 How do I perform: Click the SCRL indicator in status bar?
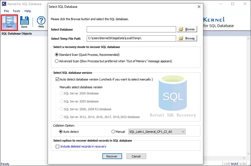pos(243,164)
